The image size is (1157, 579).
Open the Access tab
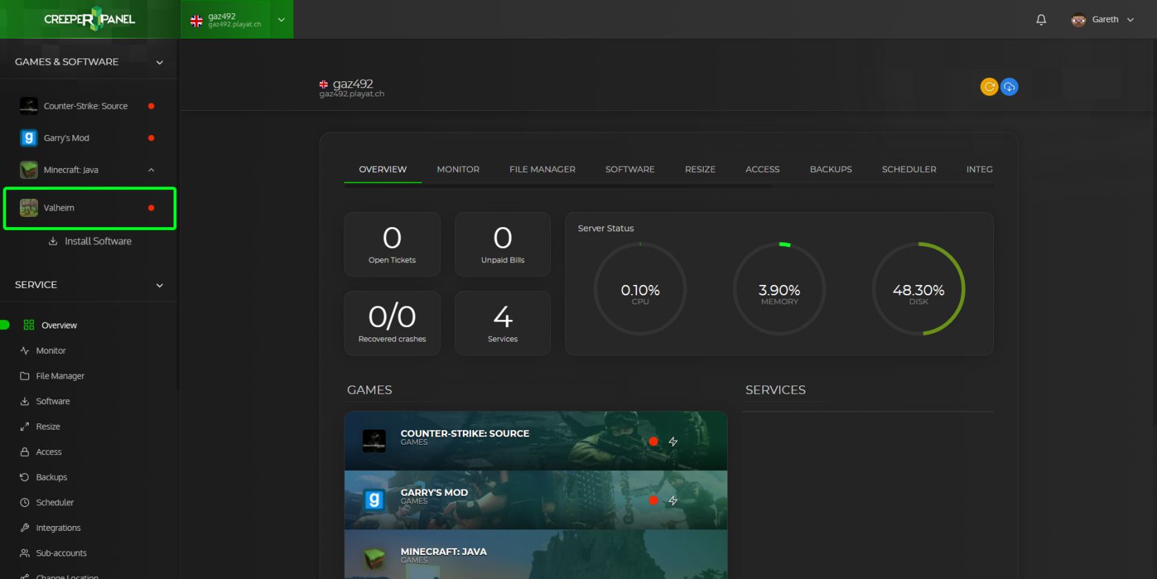762,169
